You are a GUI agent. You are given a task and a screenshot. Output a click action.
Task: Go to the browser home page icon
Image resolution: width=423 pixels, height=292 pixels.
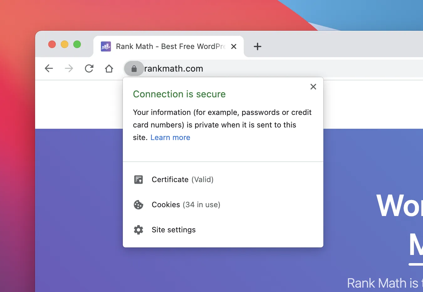click(x=109, y=68)
